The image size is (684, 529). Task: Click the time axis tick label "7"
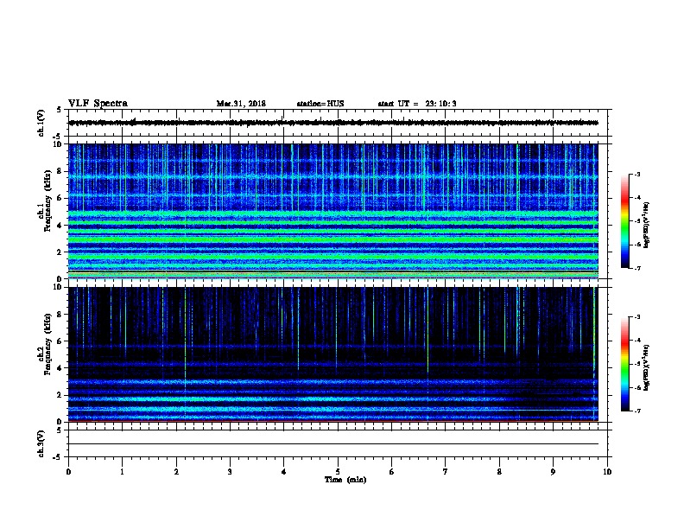click(446, 471)
